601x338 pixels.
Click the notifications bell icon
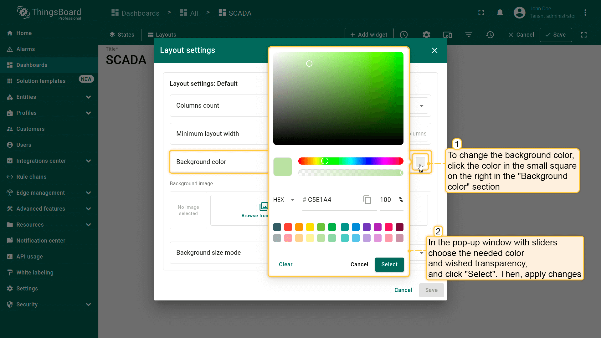click(500, 13)
